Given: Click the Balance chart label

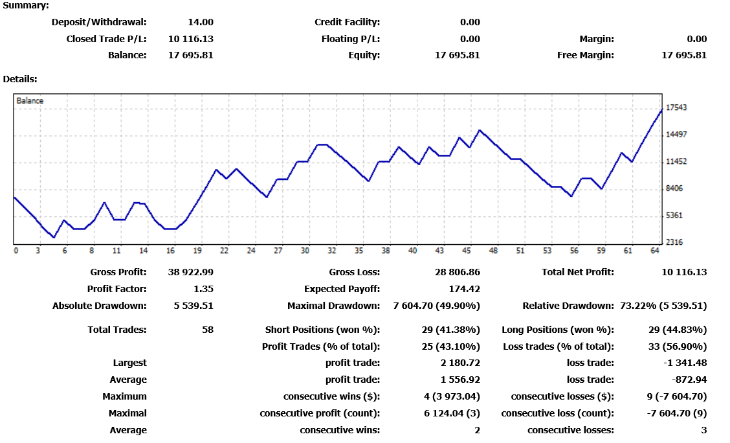Looking at the screenshot, I should 30,100.
